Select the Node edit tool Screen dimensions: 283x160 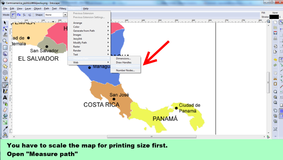[x=5, y=29]
